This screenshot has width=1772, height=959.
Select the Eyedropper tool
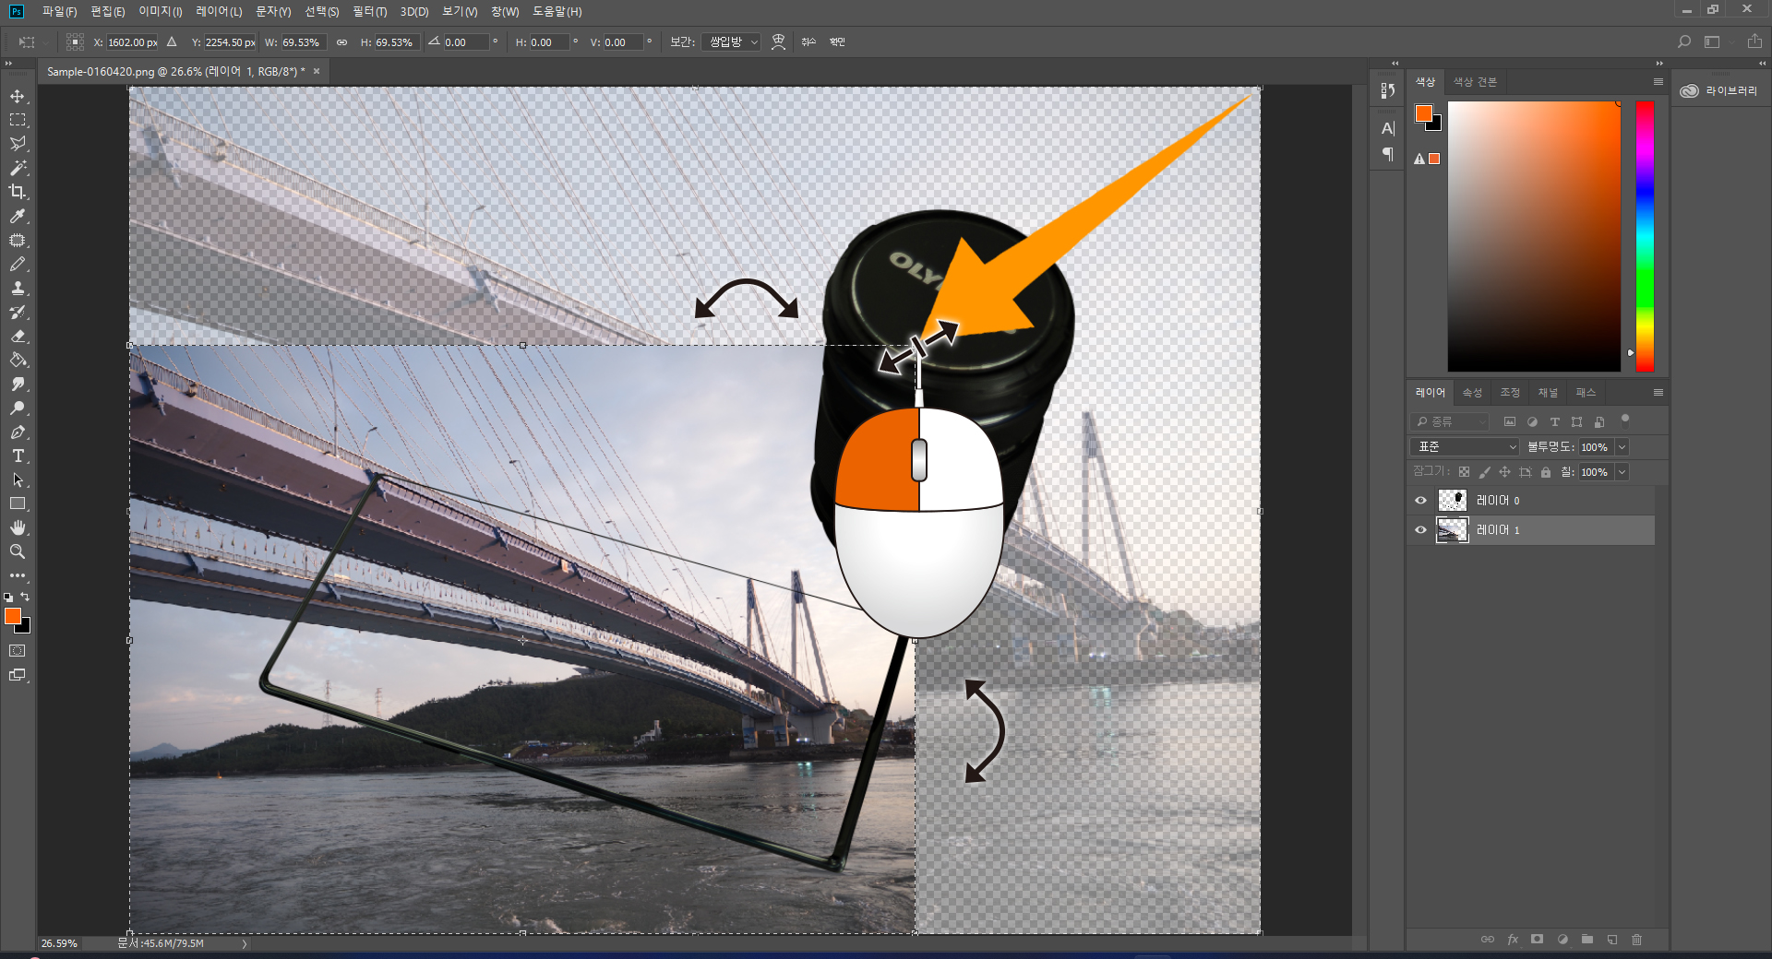coord(18,216)
